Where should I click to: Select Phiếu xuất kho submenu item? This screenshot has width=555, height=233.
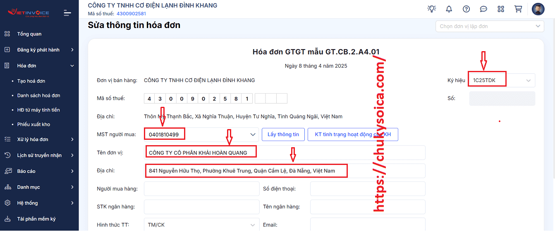(33, 125)
